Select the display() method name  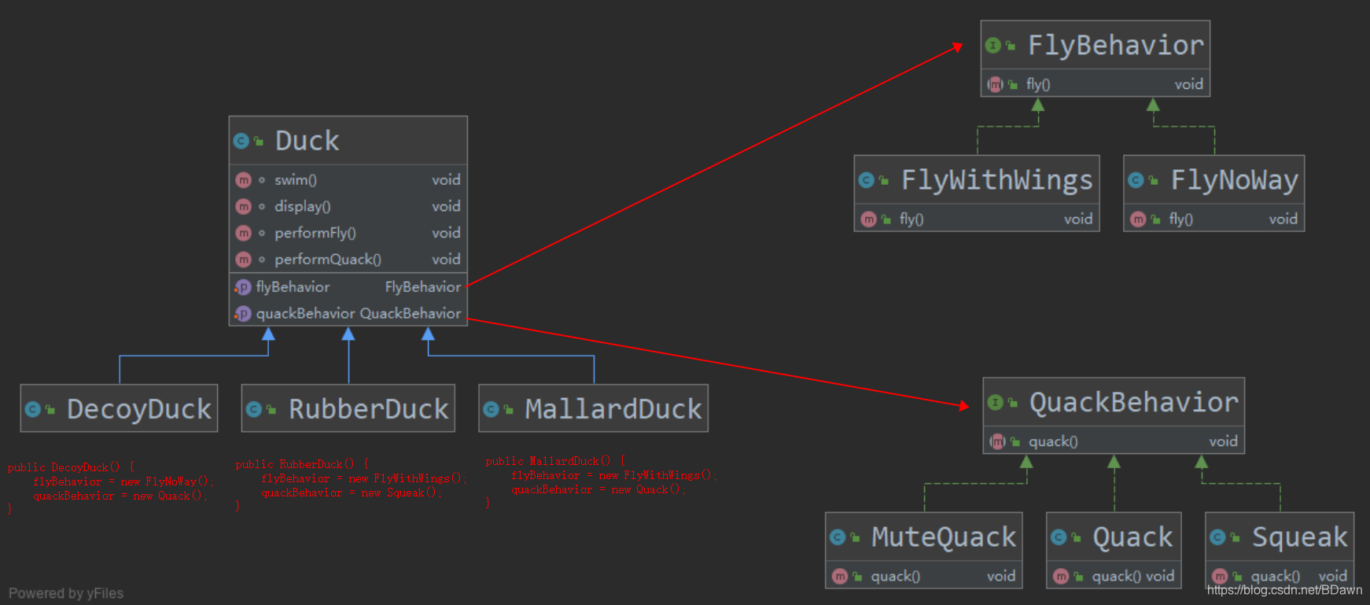(x=303, y=207)
